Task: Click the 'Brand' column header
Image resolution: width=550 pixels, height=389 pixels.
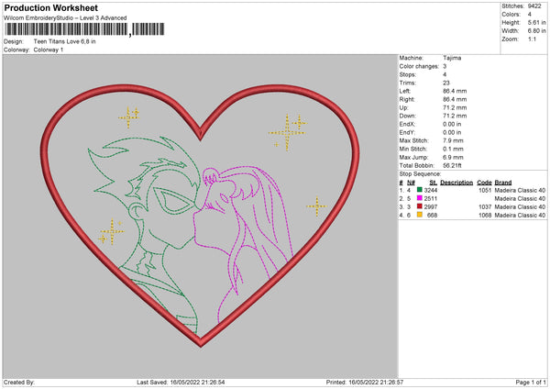Action: tap(503, 183)
